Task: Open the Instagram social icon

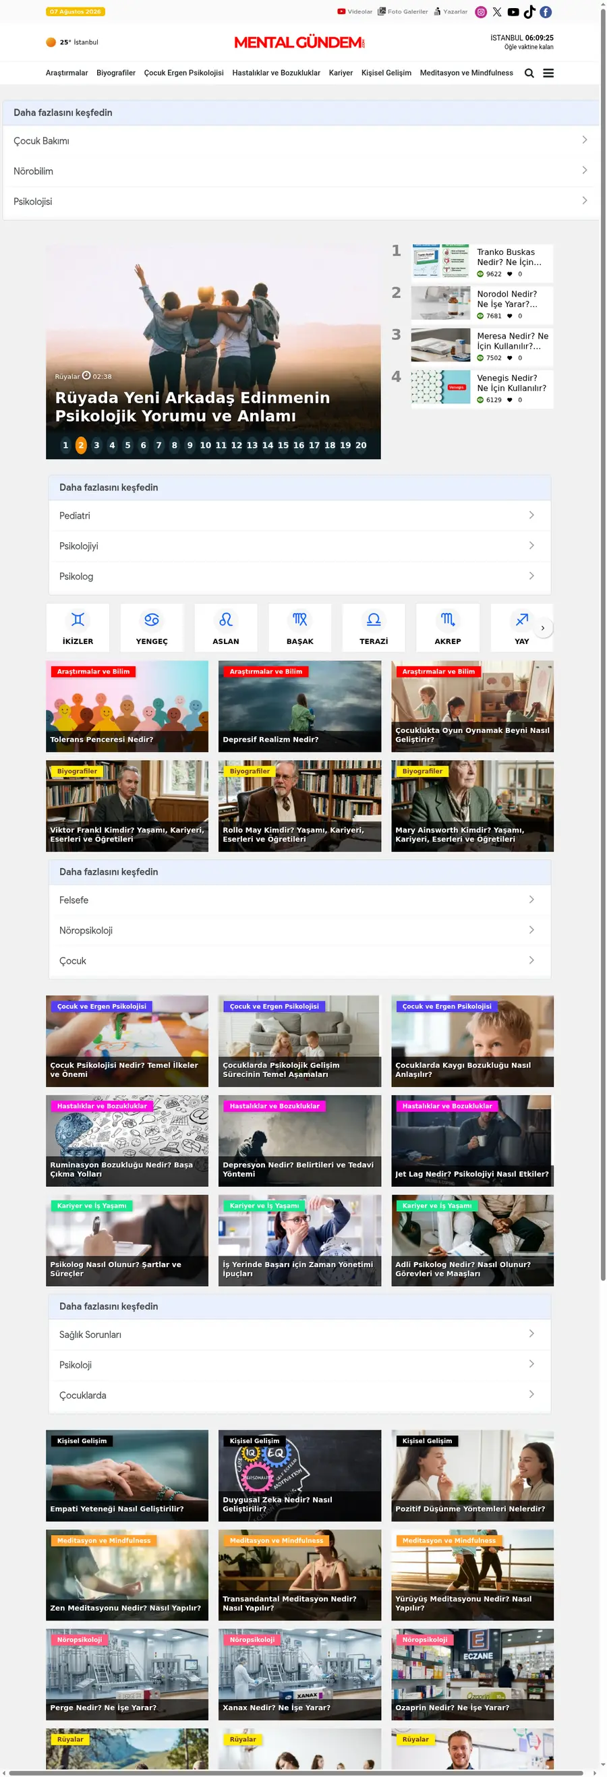Action: 481,11
